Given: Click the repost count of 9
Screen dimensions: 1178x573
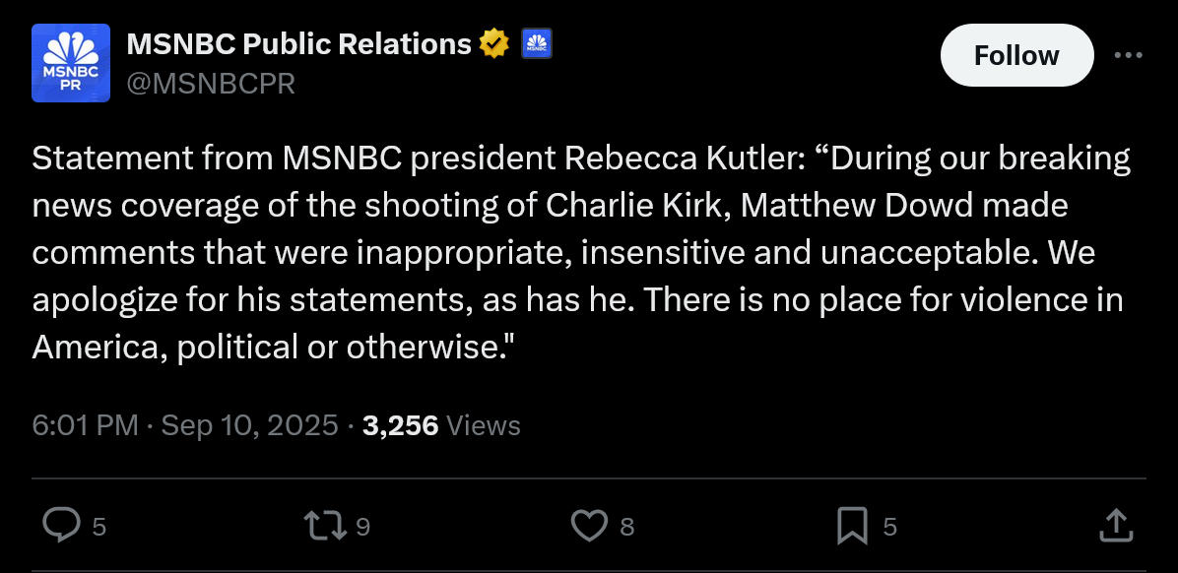Looking at the screenshot, I should [x=362, y=528].
